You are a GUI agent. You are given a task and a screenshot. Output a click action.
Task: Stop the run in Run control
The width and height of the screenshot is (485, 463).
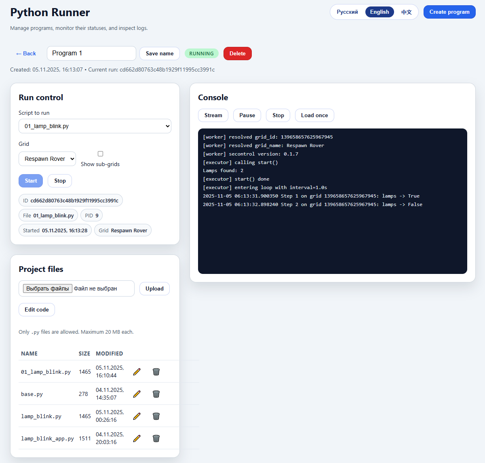[60, 181]
